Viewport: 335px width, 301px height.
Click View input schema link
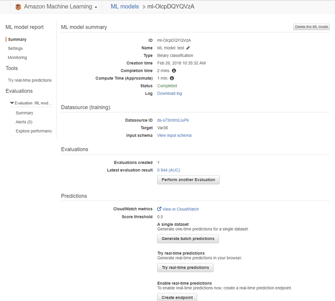tap(174, 135)
